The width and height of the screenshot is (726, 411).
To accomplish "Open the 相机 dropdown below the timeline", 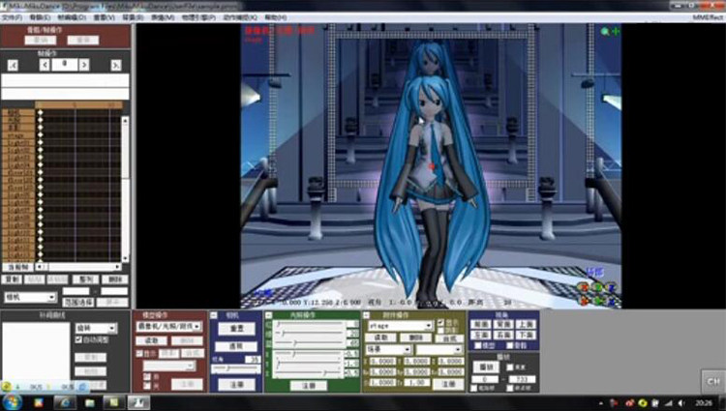I will 30,297.
